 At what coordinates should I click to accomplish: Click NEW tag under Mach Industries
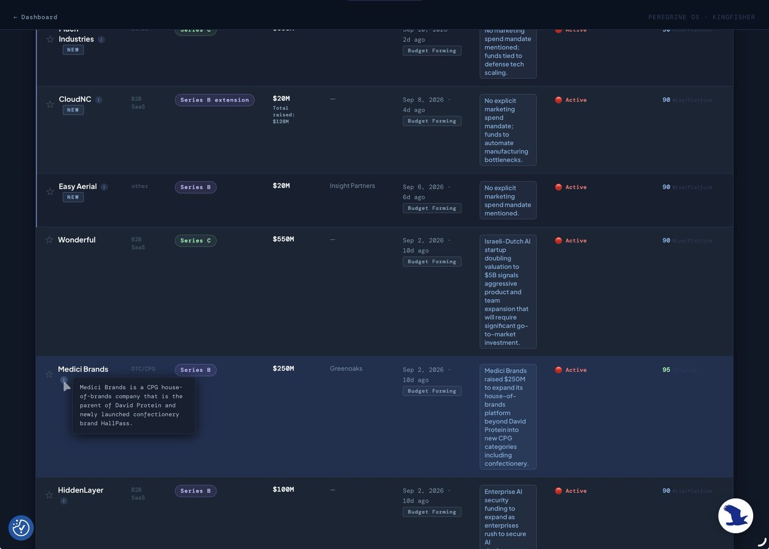pos(73,50)
